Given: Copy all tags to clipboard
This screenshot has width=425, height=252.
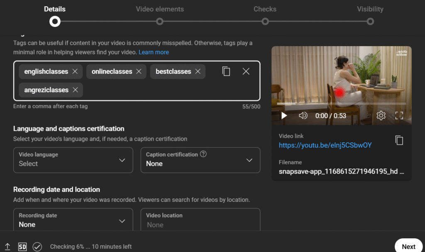Looking at the screenshot, I should 226,71.
